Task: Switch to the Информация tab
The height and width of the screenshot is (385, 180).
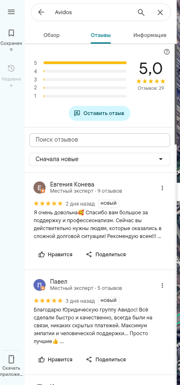Action: pyautogui.click(x=150, y=35)
